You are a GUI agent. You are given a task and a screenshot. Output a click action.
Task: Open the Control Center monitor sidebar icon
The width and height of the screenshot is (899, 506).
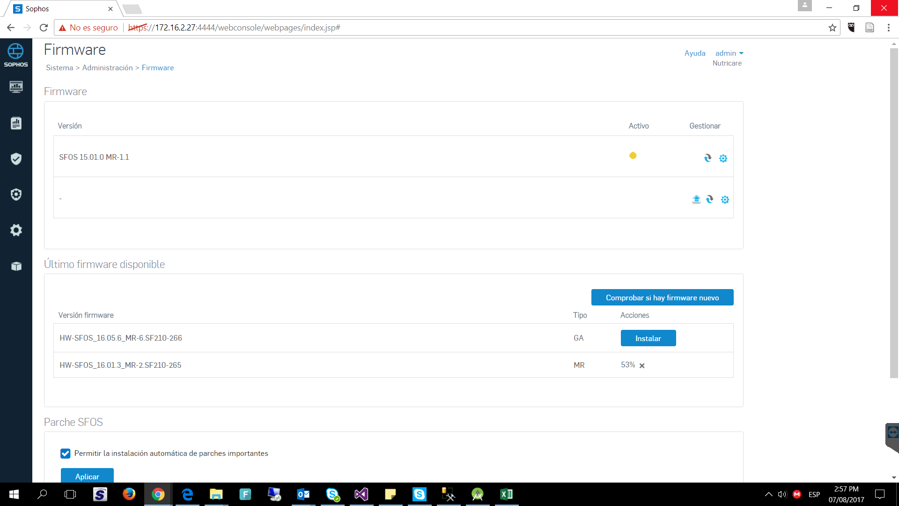click(x=16, y=87)
